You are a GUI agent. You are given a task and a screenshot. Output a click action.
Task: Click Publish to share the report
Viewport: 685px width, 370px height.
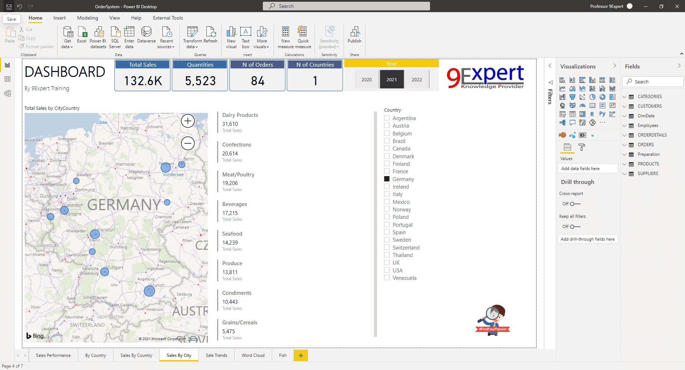[354, 37]
